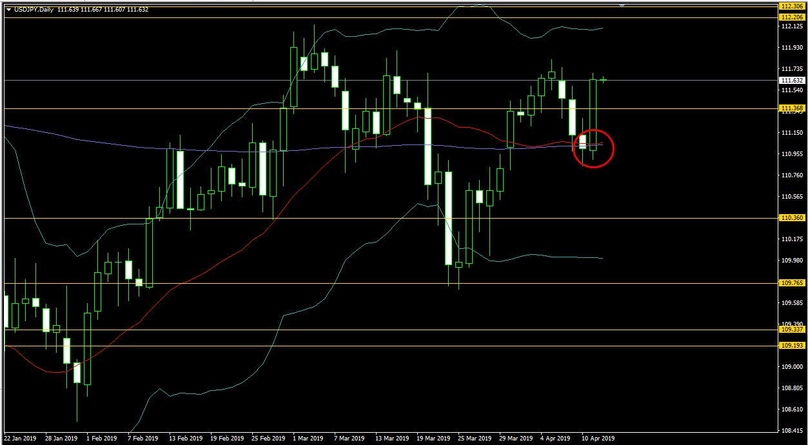
Task: Click the 13 Feb 2019 date label
Action: [185, 439]
